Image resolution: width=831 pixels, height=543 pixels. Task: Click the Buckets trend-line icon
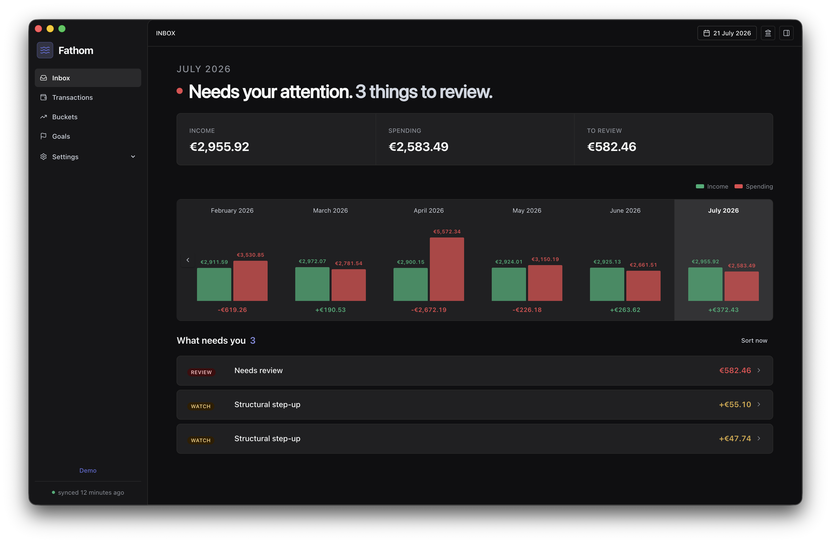[x=43, y=117]
